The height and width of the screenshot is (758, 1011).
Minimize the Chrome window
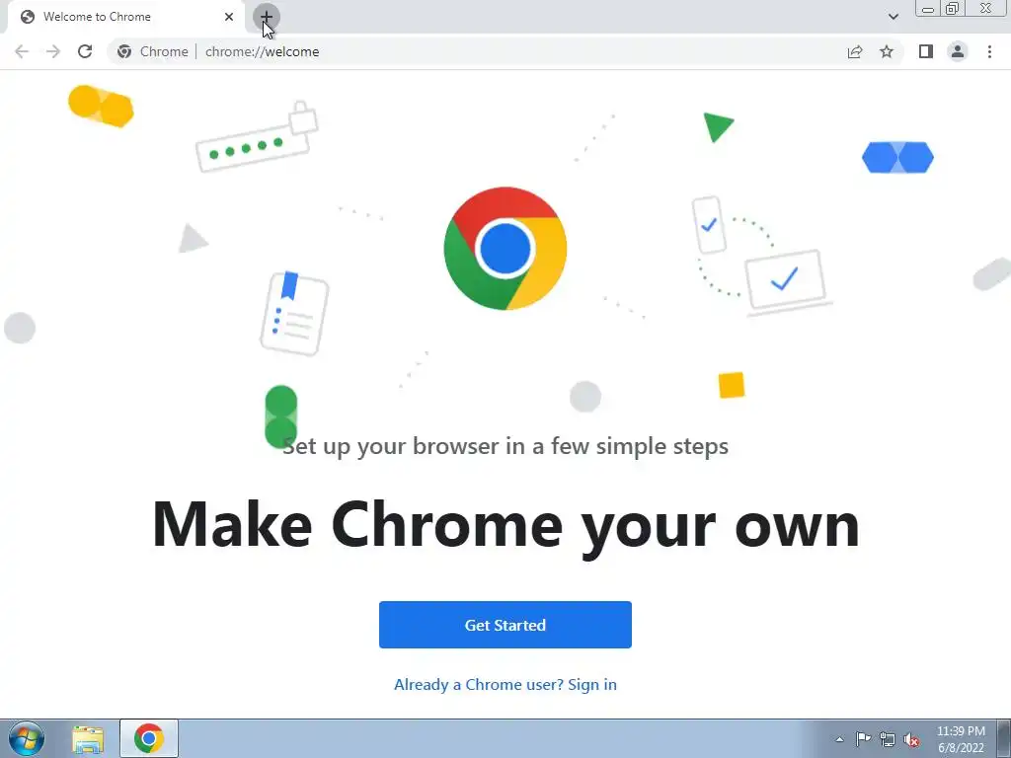(928, 8)
